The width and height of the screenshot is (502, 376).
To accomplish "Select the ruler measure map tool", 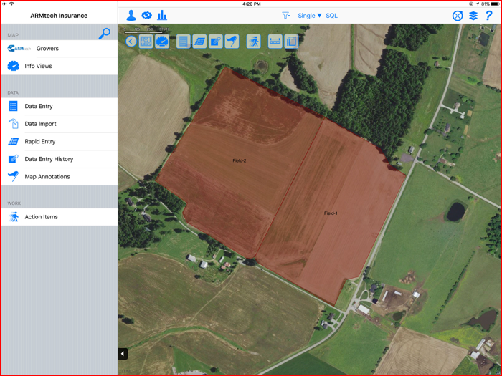I will (275, 42).
